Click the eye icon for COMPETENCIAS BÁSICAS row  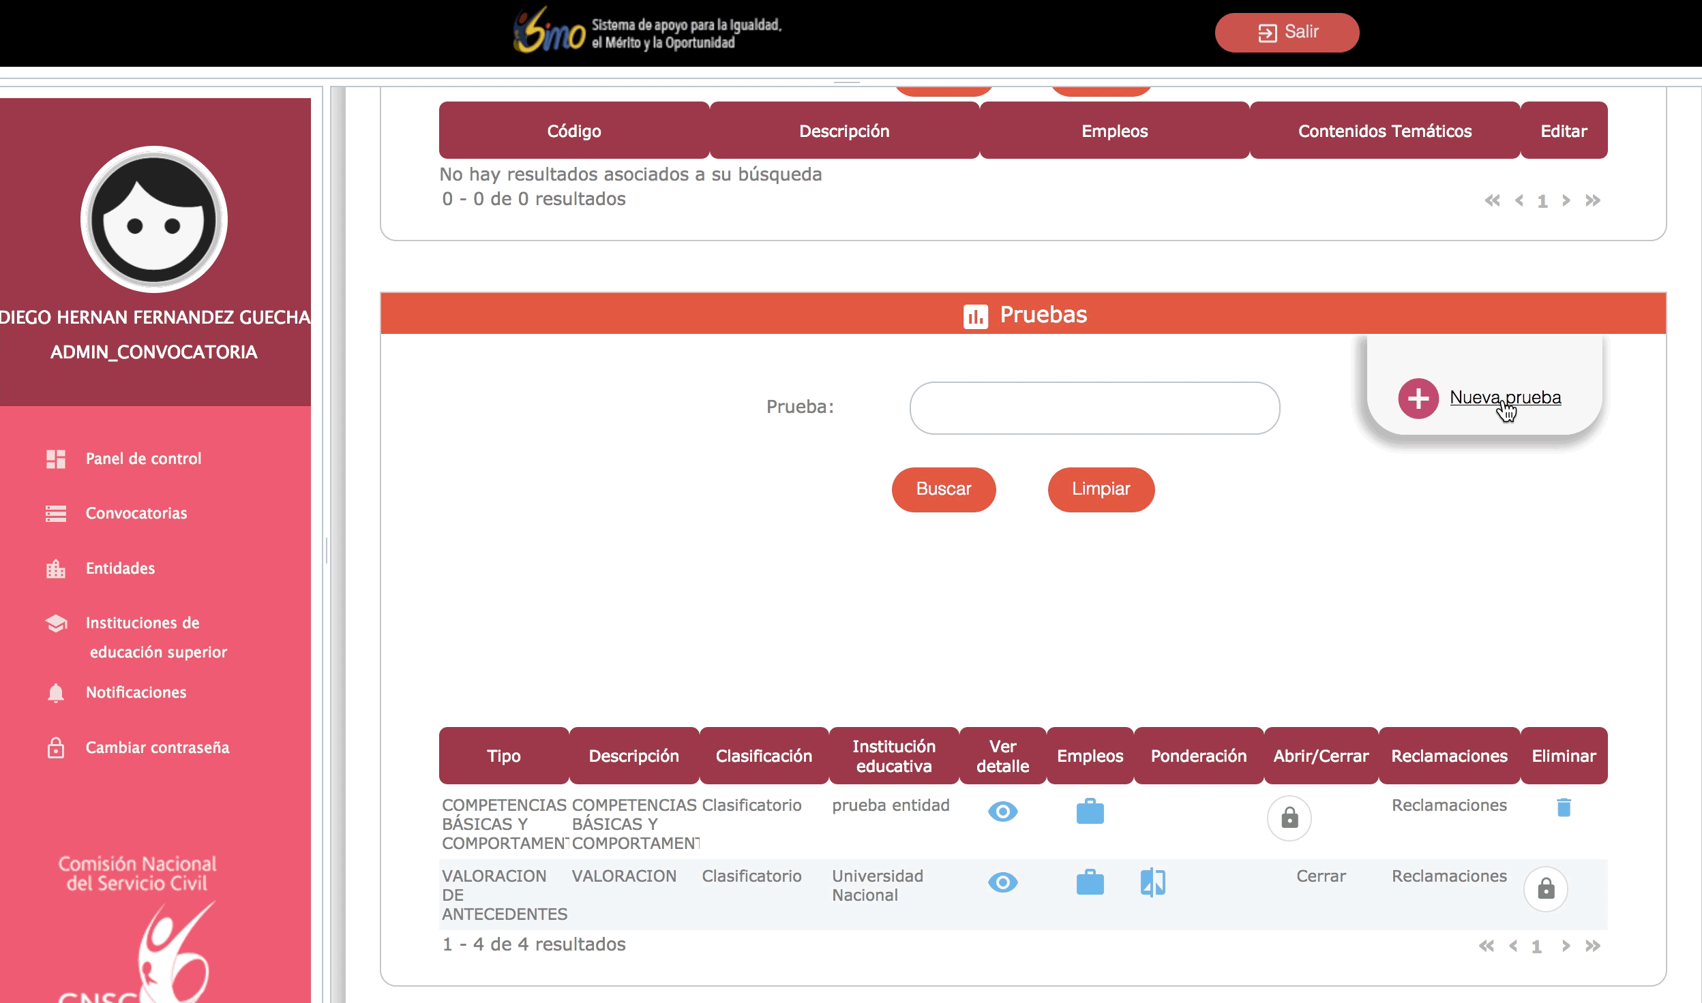(x=1002, y=812)
